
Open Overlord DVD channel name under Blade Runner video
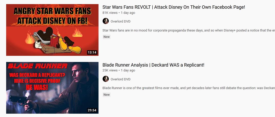pos(121,79)
